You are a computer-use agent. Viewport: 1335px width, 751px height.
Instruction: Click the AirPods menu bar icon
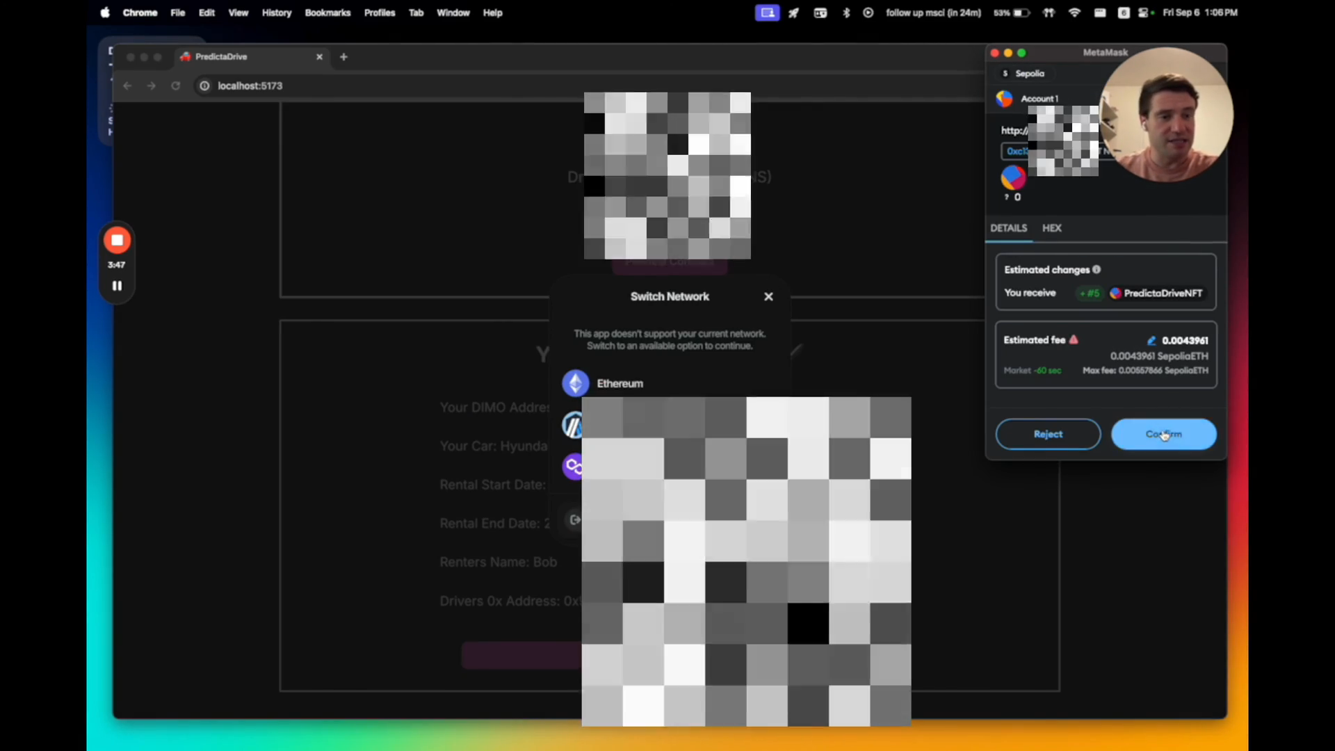pos(1049,13)
